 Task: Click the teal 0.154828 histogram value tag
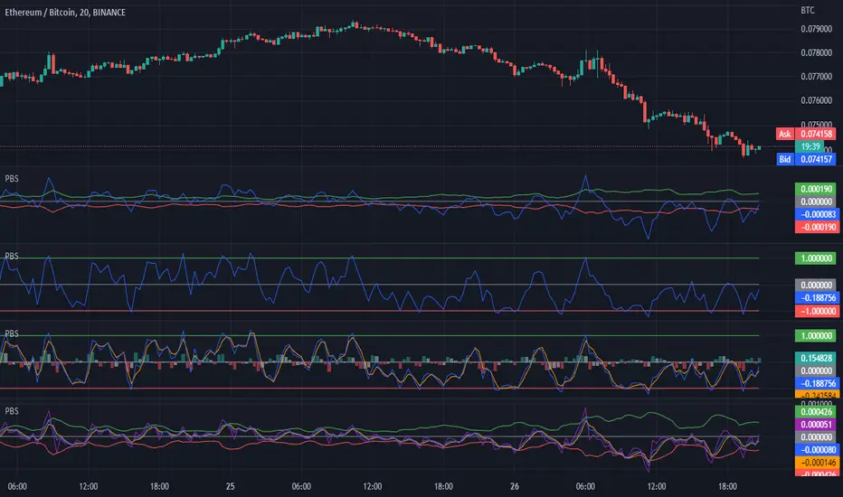point(817,358)
